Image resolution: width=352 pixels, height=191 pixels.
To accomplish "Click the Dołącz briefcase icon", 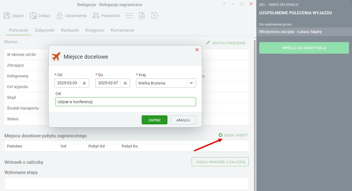I will 33,15.
